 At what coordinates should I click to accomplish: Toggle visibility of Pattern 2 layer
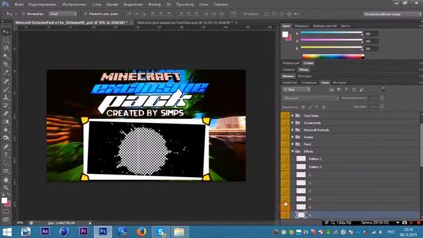click(285, 167)
